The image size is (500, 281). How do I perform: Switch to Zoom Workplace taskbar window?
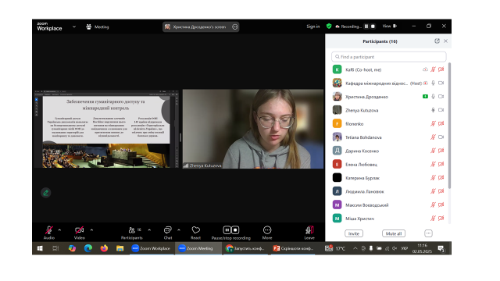[x=151, y=248]
